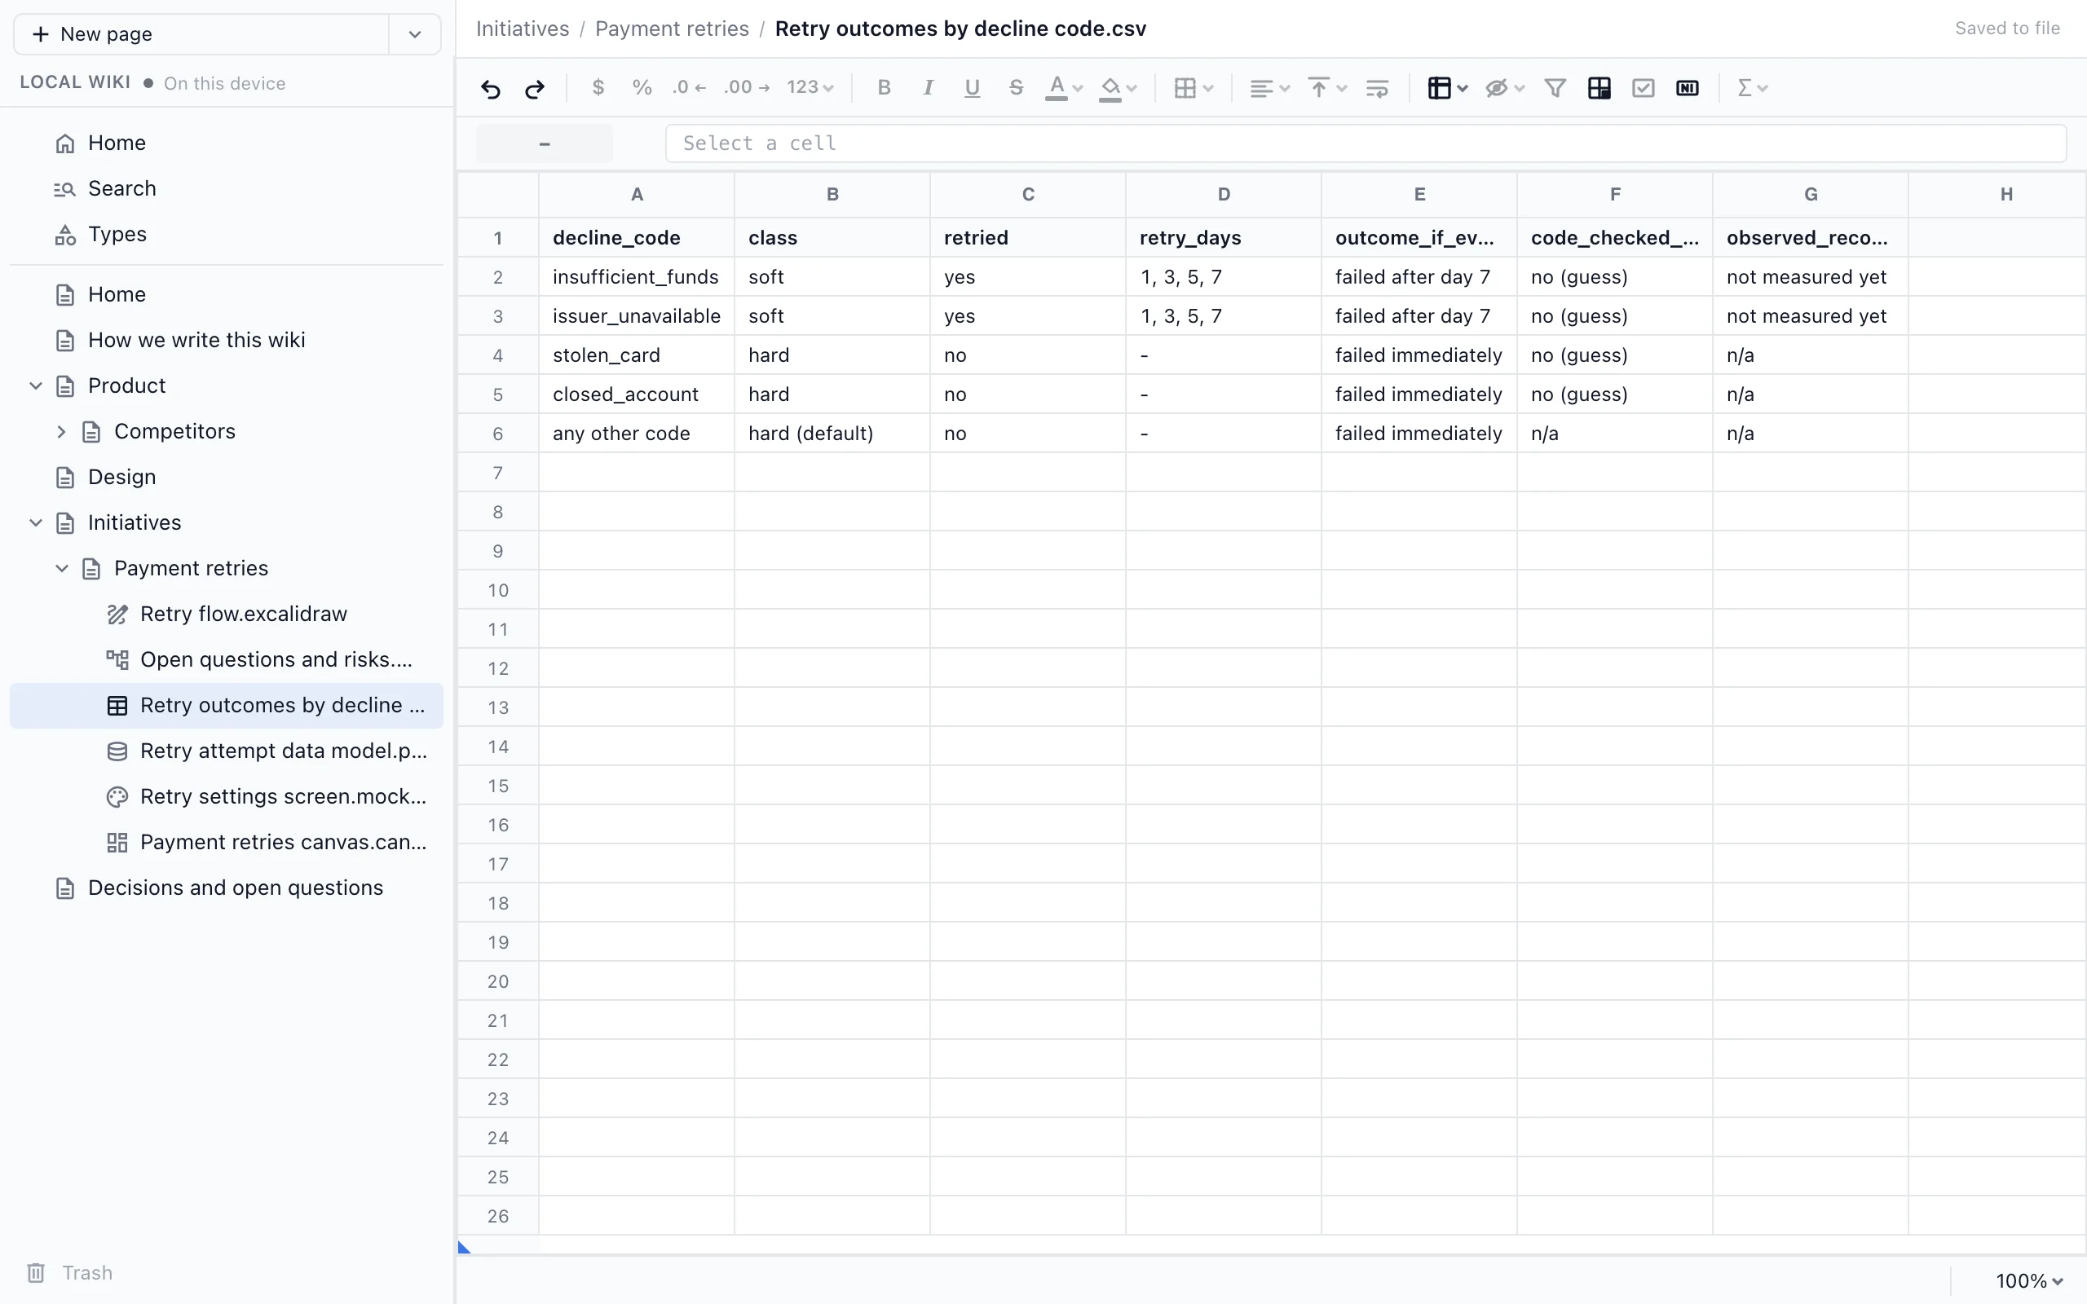Open the 123 number format dropdown
The image size is (2087, 1304).
pos(810,88)
